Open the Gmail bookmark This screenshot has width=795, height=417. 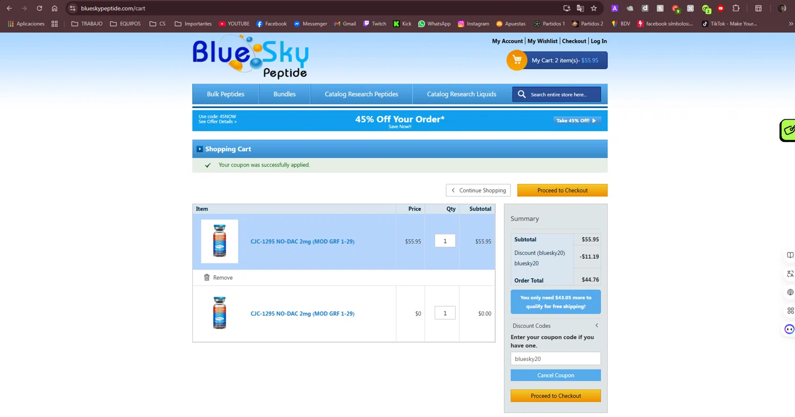pyautogui.click(x=345, y=23)
